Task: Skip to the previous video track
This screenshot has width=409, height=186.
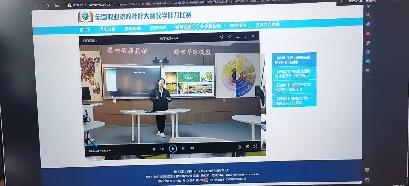Action: point(162,149)
